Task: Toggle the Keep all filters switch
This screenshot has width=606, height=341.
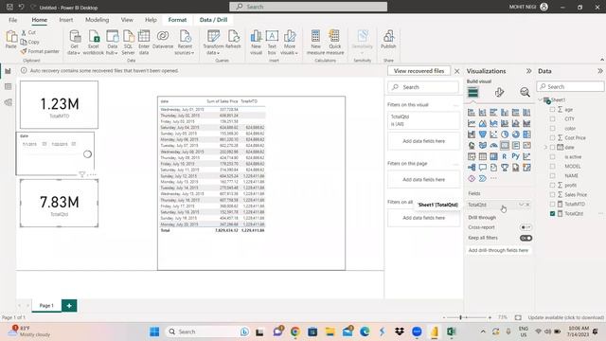Action: tap(526, 238)
